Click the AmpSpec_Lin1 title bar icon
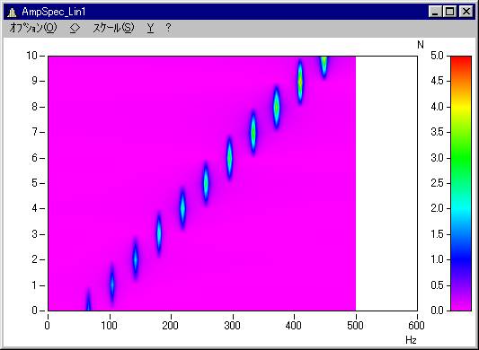This screenshot has width=479, height=350. tap(12, 13)
